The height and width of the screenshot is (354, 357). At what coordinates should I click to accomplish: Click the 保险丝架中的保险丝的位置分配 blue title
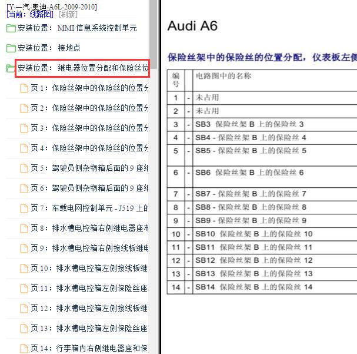(262, 58)
